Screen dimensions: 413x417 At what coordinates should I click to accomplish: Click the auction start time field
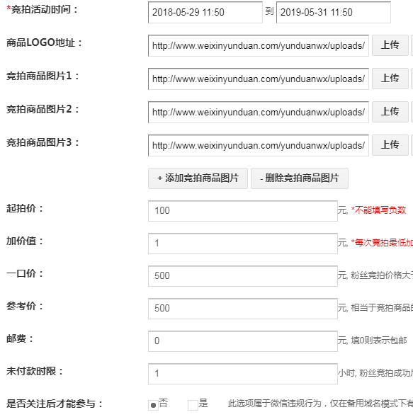tap(205, 12)
